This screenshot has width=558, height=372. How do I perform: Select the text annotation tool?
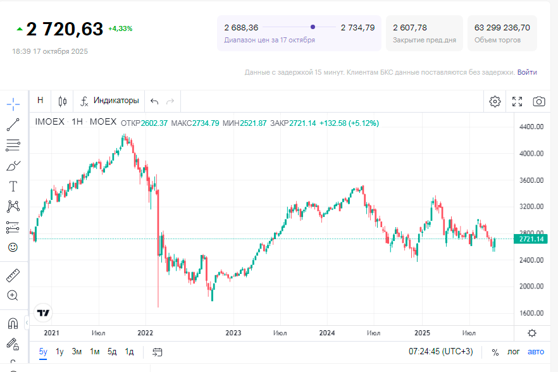point(13,186)
